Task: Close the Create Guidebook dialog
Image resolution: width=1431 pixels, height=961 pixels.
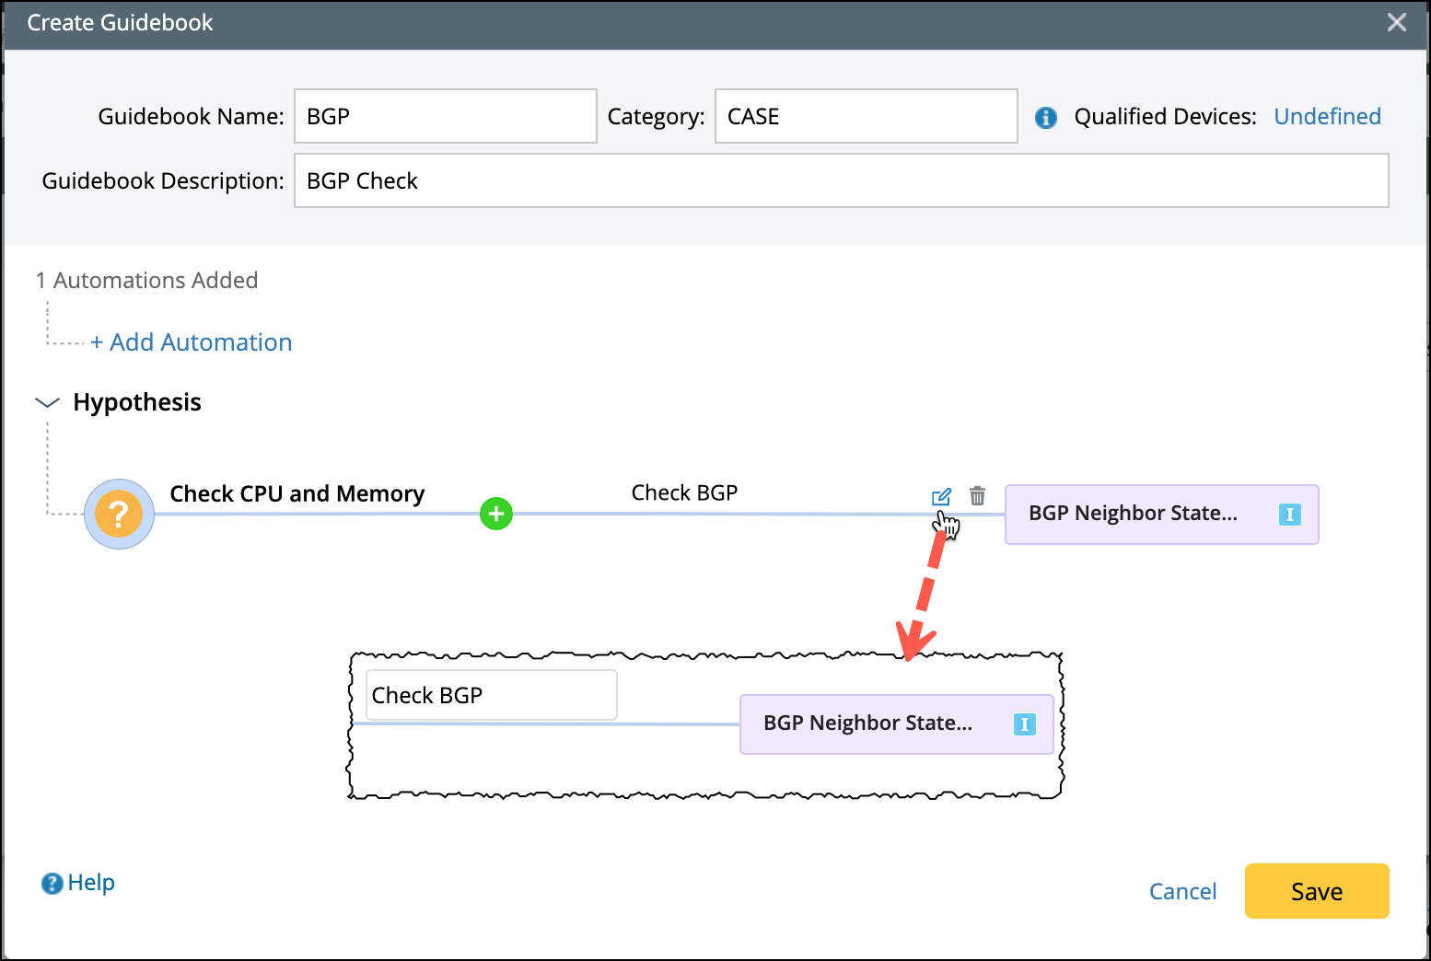Action: [x=1396, y=23]
